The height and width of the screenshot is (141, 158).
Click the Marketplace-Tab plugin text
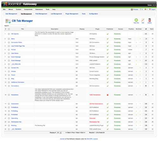[x=94, y=122]
